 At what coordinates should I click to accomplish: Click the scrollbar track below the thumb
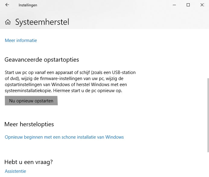[x=207, y=165]
